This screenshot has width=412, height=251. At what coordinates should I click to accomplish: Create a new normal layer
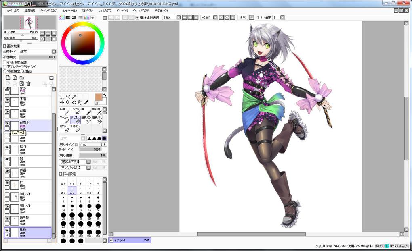8,77
